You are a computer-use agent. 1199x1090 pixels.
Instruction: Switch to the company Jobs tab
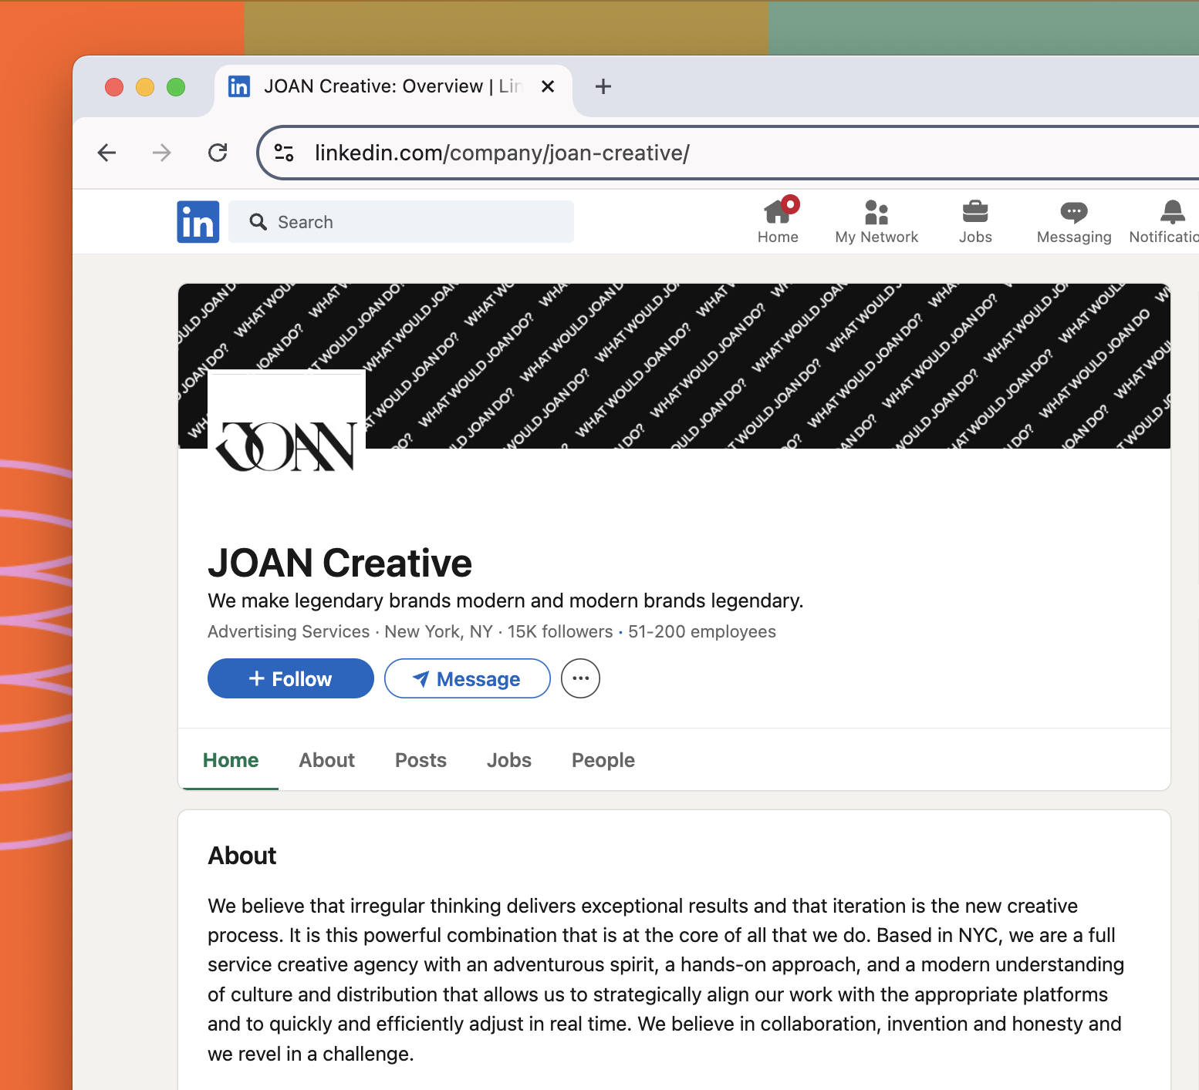tap(509, 760)
